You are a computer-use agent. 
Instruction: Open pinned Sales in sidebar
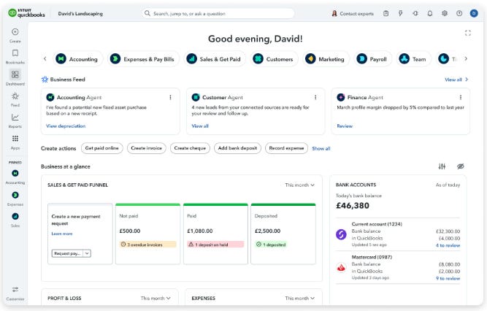[x=15, y=217]
